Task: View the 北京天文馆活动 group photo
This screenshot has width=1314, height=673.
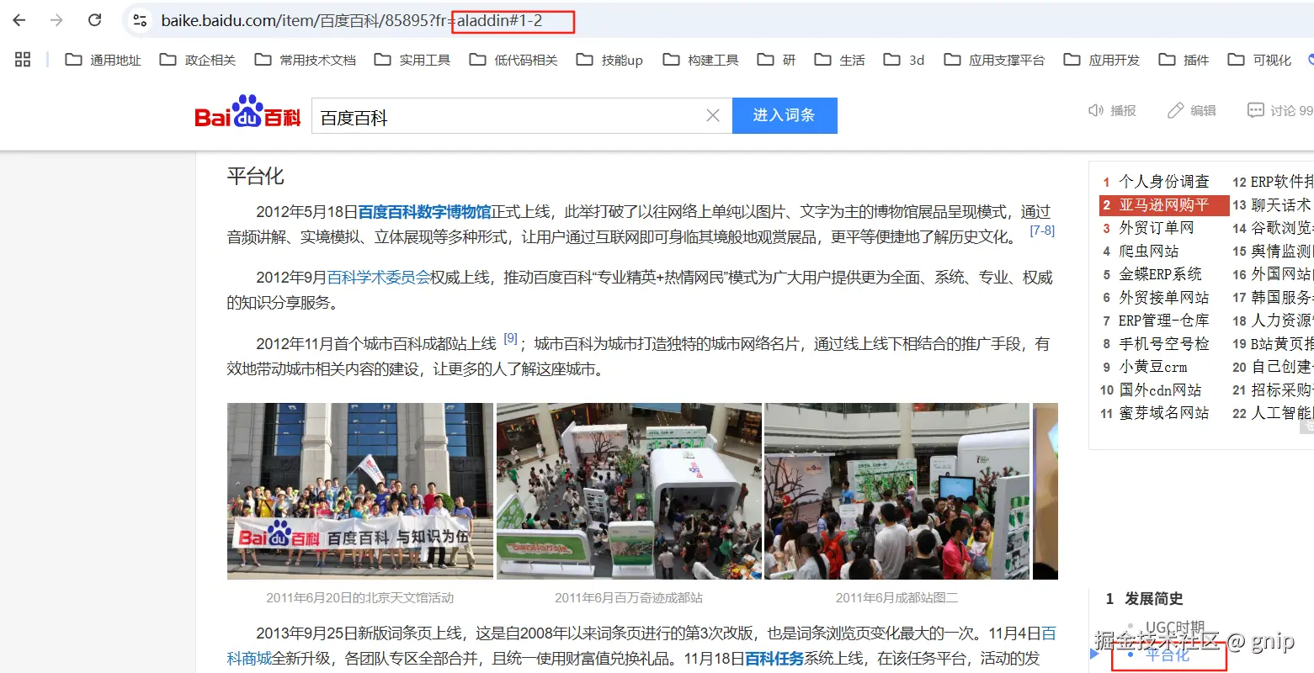Action: pos(360,491)
